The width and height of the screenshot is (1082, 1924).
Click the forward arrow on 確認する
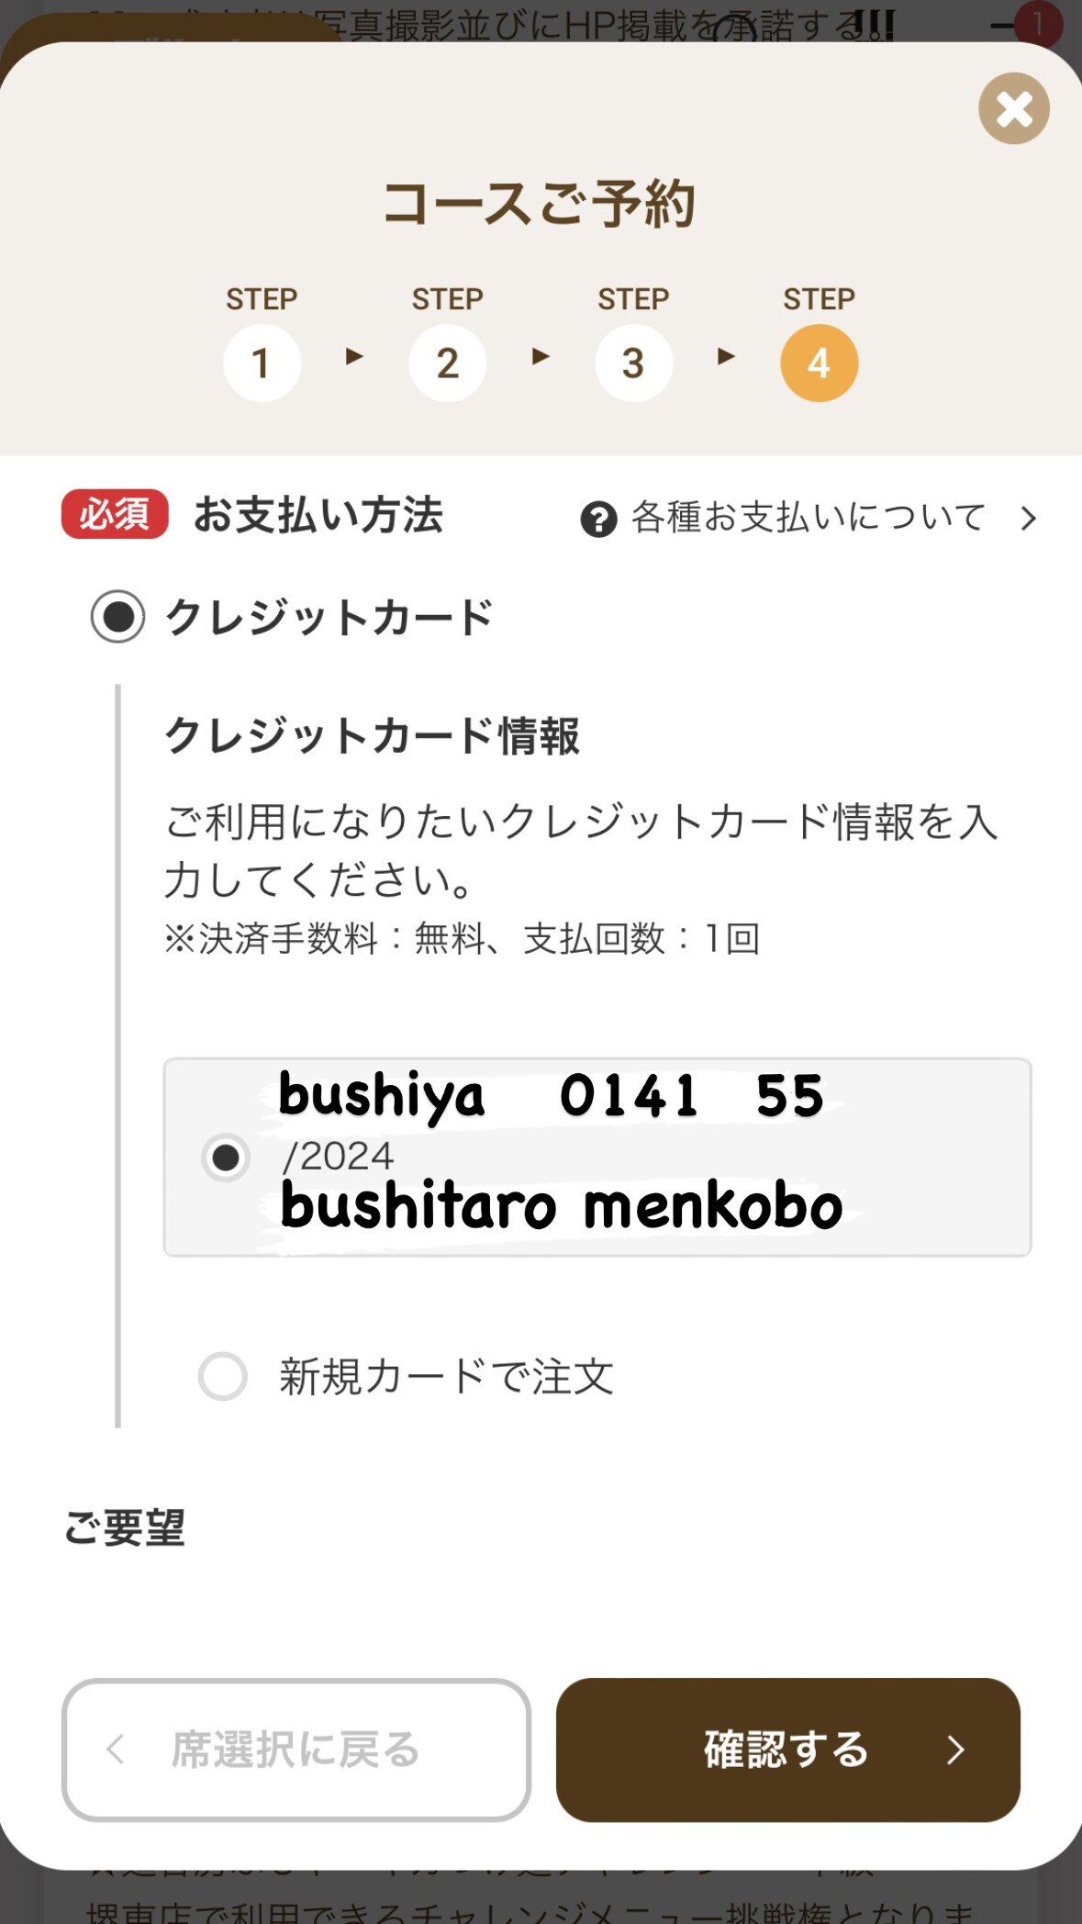(955, 1750)
